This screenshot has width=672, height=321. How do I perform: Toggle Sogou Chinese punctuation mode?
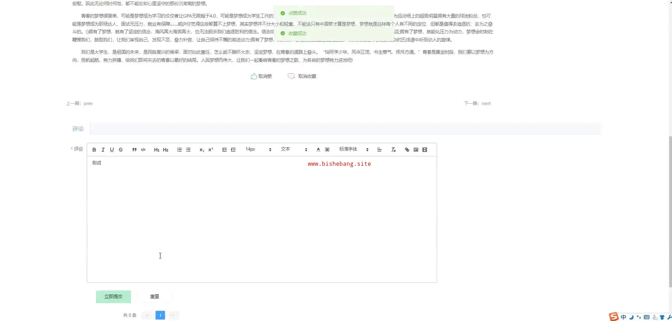(639, 317)
